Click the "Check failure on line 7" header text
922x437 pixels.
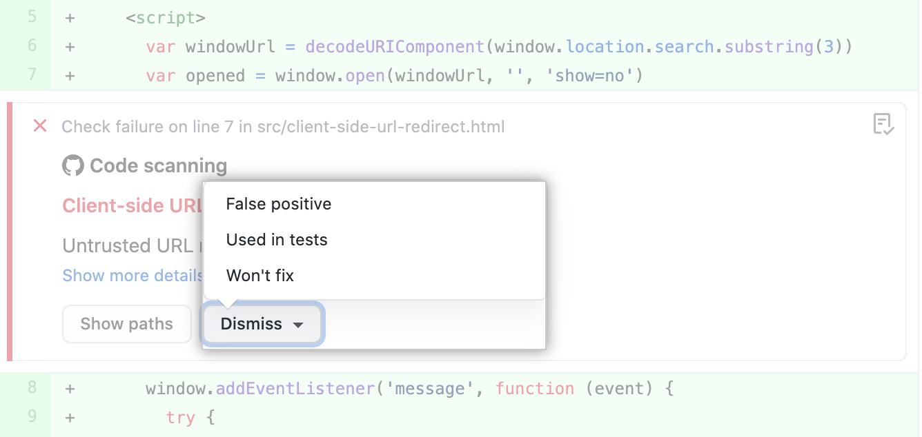click(283, 126)
